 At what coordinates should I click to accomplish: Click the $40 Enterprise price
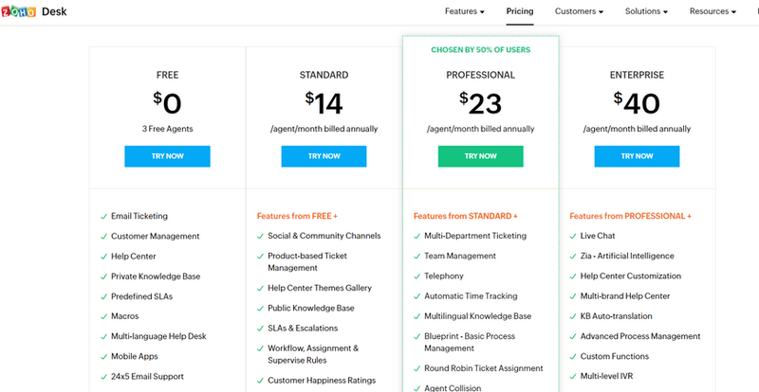pos(637,103)
